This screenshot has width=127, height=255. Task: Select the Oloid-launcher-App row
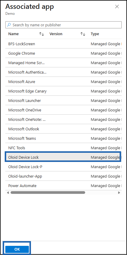[x=63, y=176]
